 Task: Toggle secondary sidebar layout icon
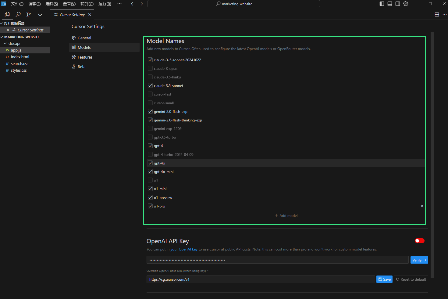[398, 4]
